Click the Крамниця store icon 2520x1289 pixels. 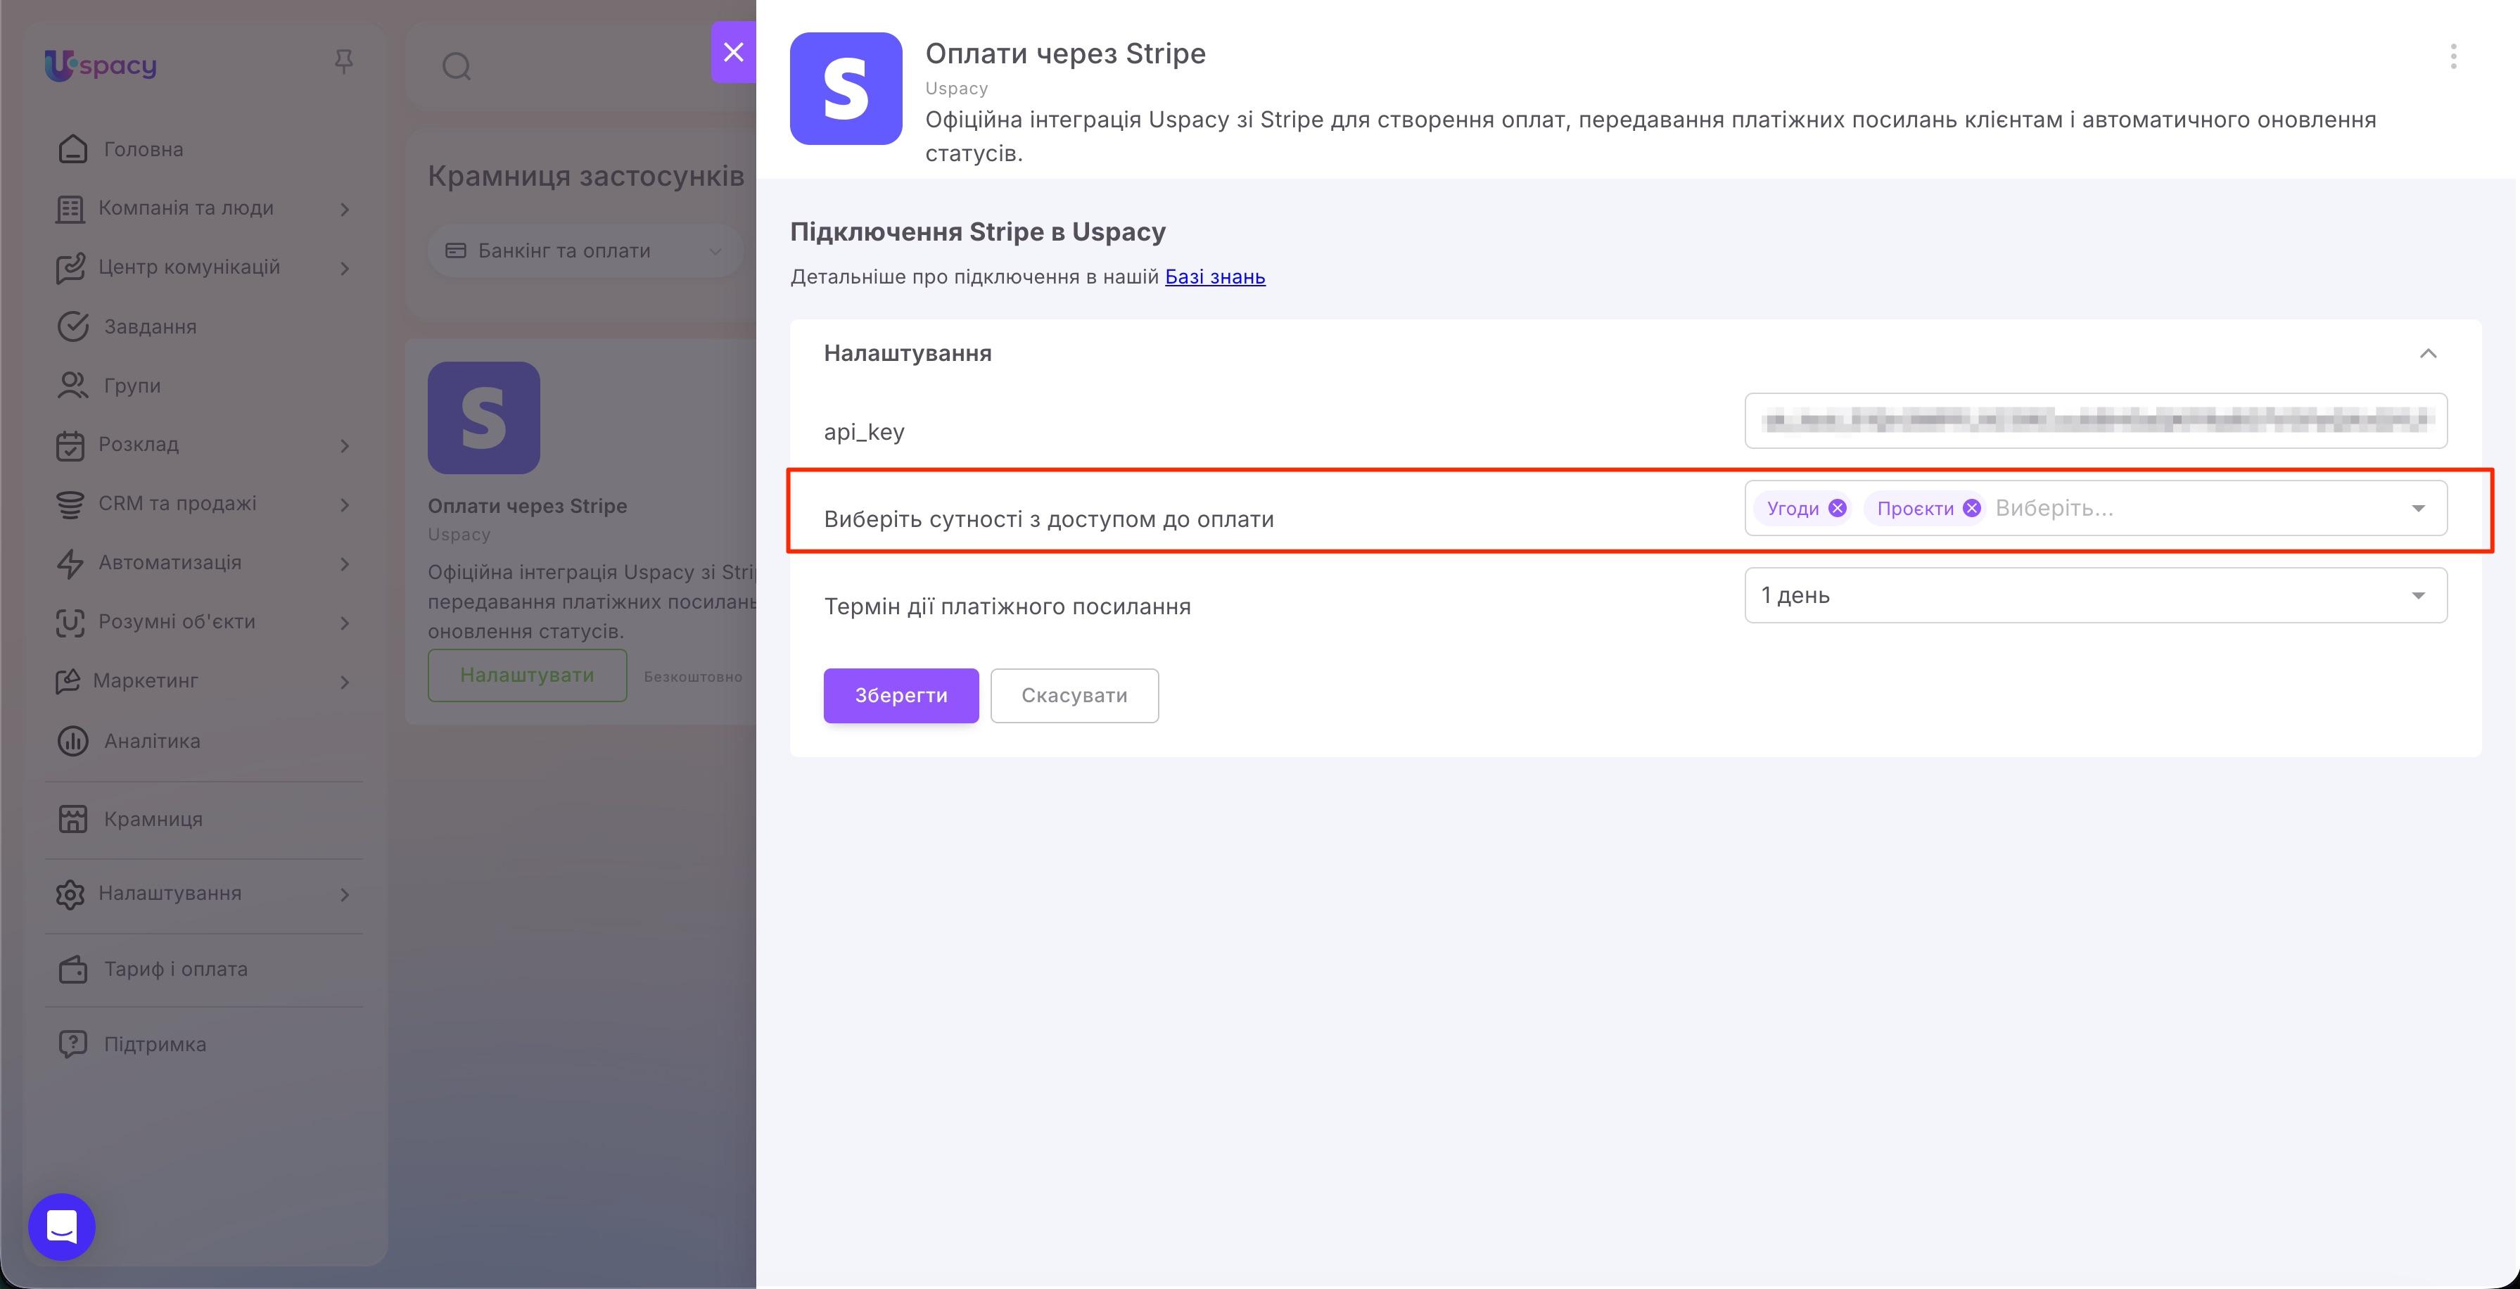pos(72,819)
